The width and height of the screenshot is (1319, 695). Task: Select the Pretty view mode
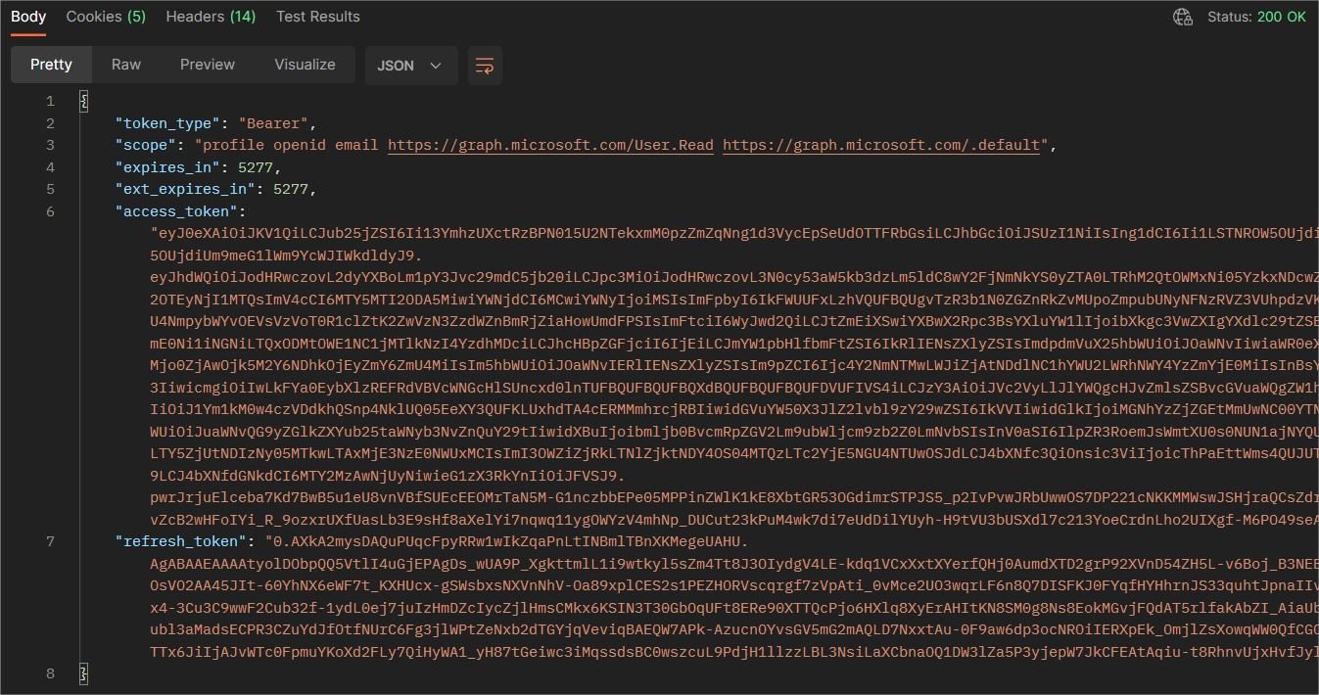[51, 65]
